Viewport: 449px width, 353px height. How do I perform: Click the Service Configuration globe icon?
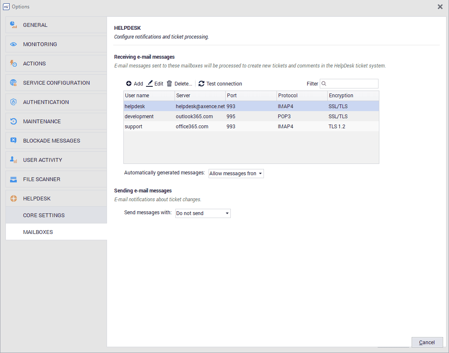[x=13, y=83]
